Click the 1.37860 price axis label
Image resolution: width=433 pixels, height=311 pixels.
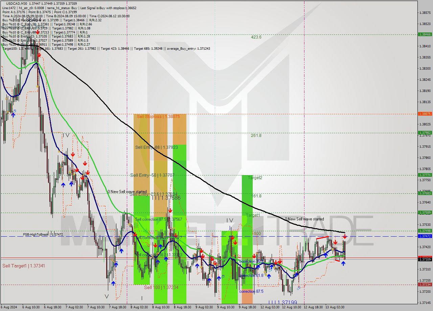pos(425,158)
